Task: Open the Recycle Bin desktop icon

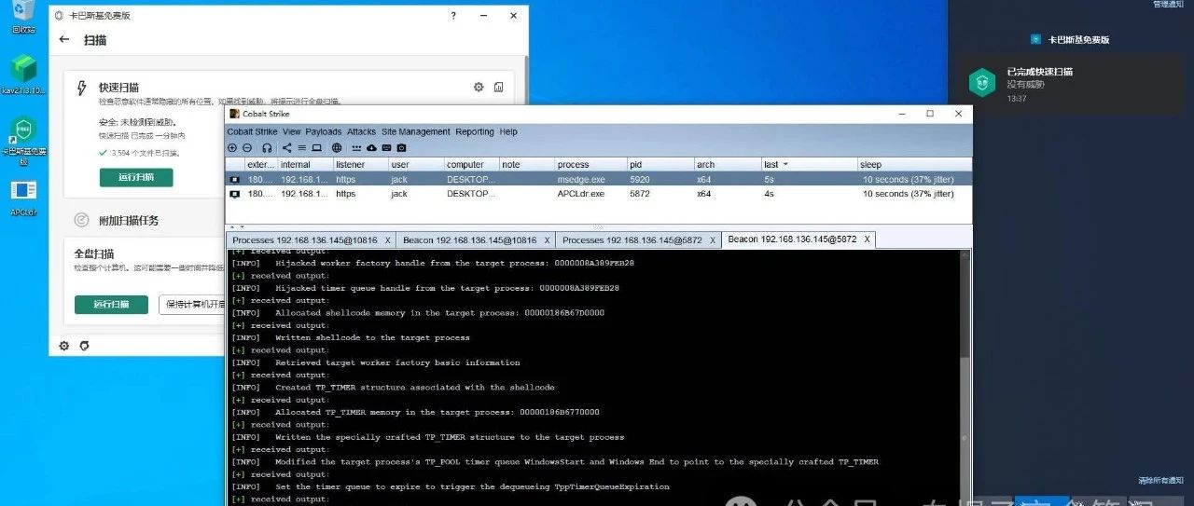Action: pyautogui.click(x=23, y=17)
